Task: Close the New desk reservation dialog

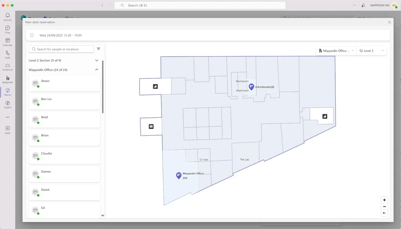Action: (389, 22)
